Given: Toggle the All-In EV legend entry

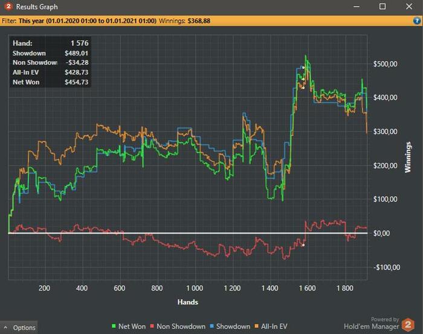Looking at the screenshot, I should pos(271,326).
